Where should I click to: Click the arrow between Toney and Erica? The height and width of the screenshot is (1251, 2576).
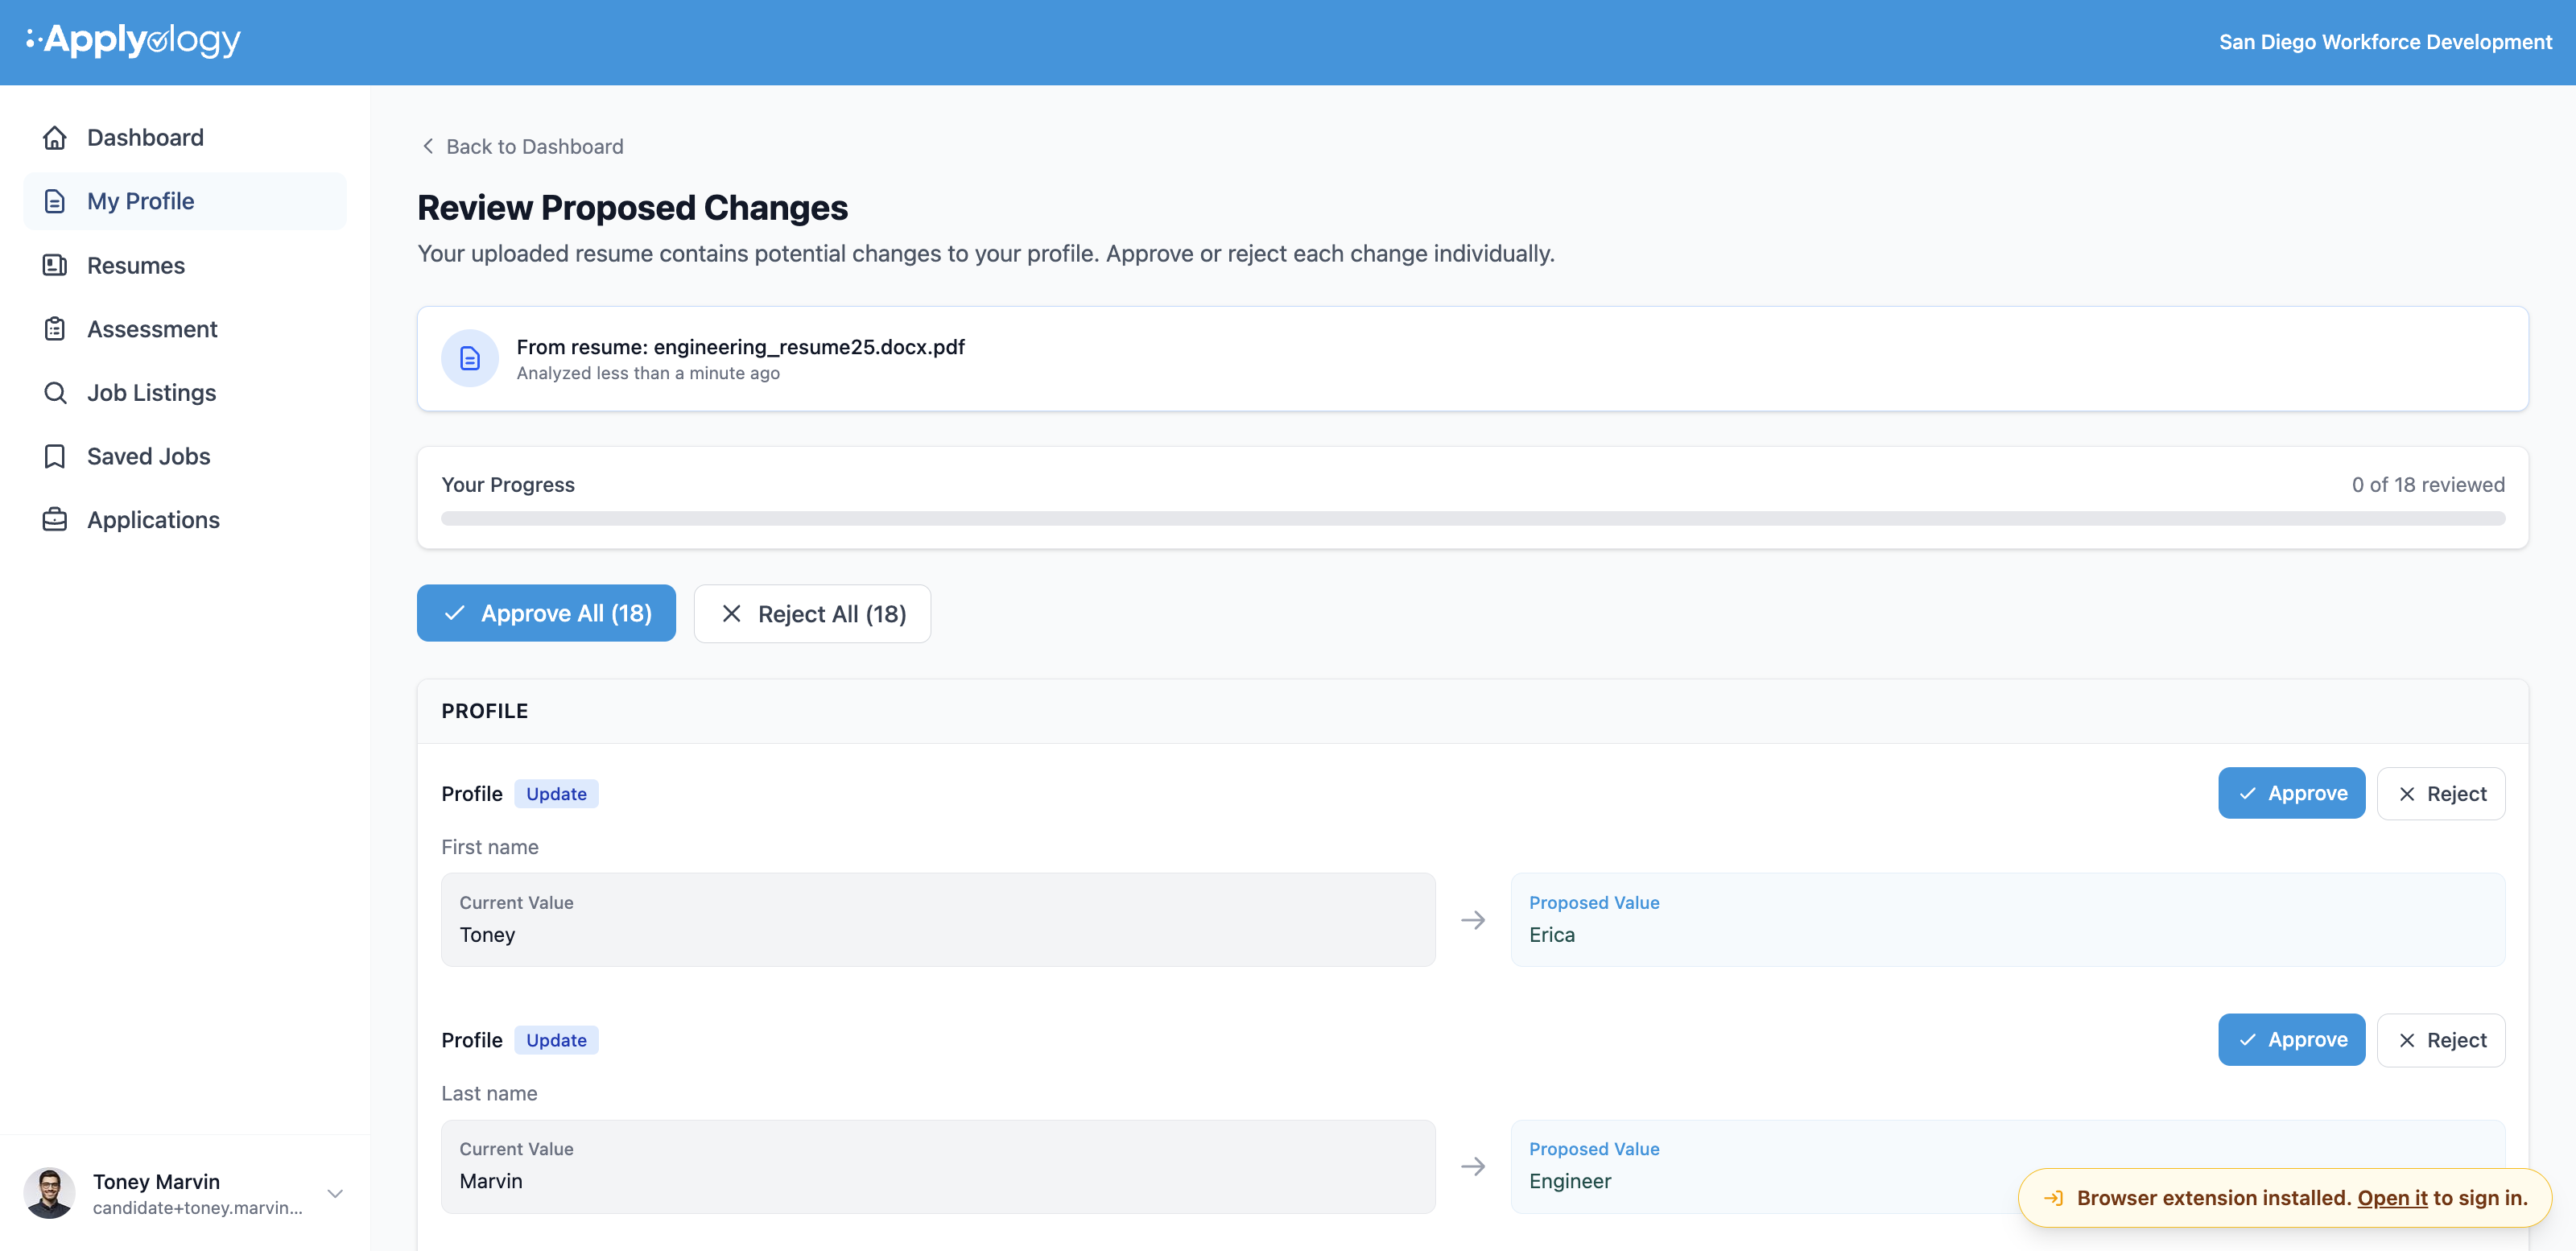(x=1473, y=920)
